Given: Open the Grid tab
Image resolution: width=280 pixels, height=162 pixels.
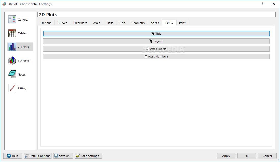Looking at the screenshot, I should 122,23.
